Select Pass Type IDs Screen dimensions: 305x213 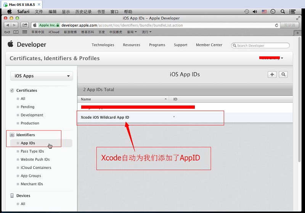[32, 151]
